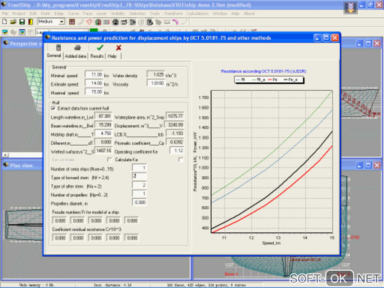This screenshot has height=288, width=384.
Task: Click the calculator icon in dialog toolbar
Action: click(x=58, y=48)
